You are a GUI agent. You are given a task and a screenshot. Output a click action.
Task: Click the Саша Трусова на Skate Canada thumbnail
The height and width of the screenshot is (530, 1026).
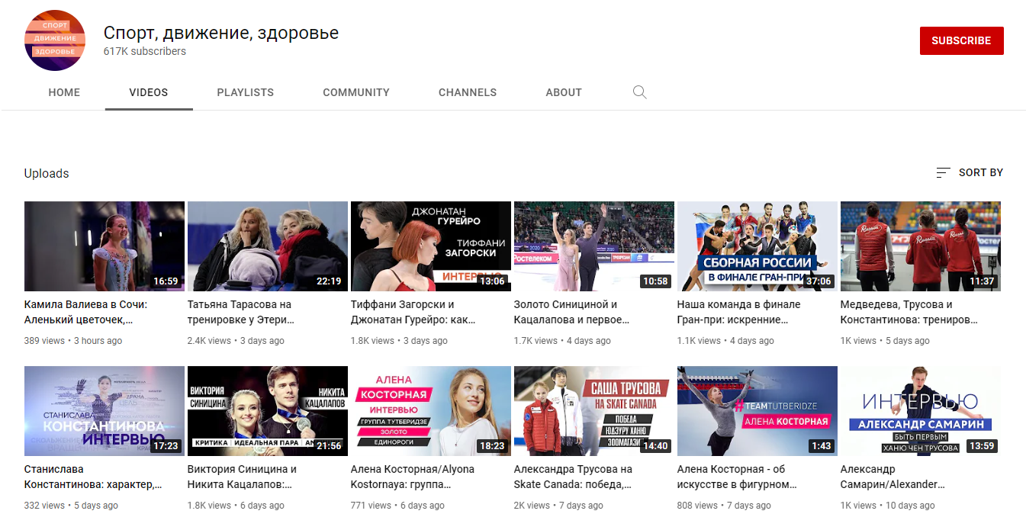pos(594,411)
